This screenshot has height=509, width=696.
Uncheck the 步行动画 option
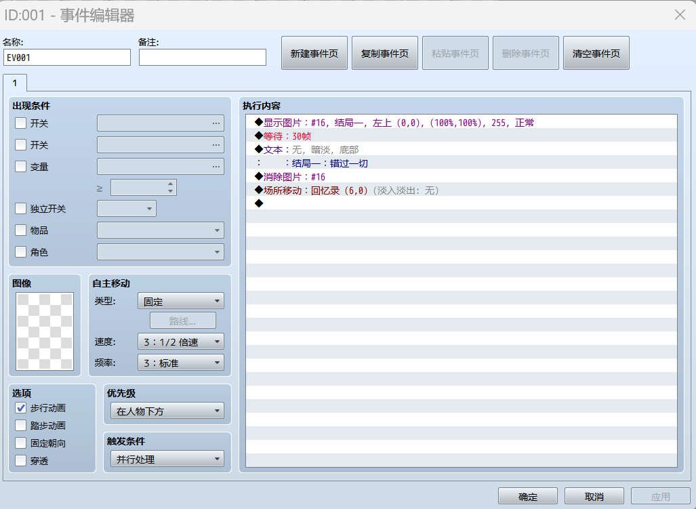(20, 408)
